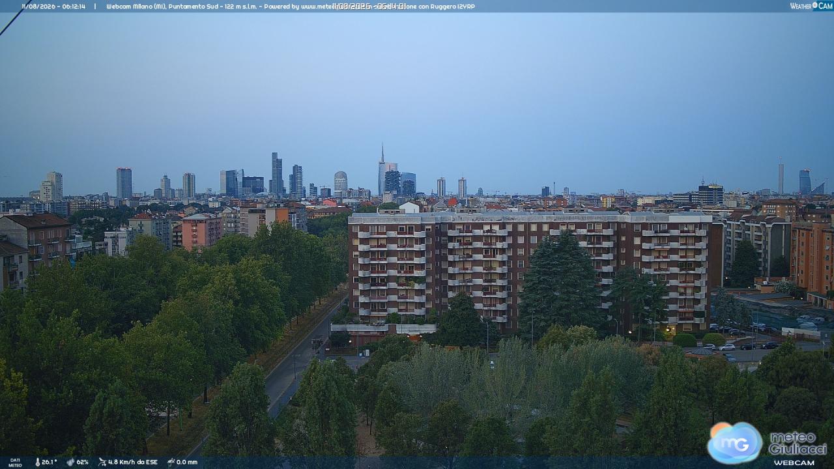Click the thermometer temperature icon
The height and width of the screenshot is (469, 834).
tap(37, 462)
